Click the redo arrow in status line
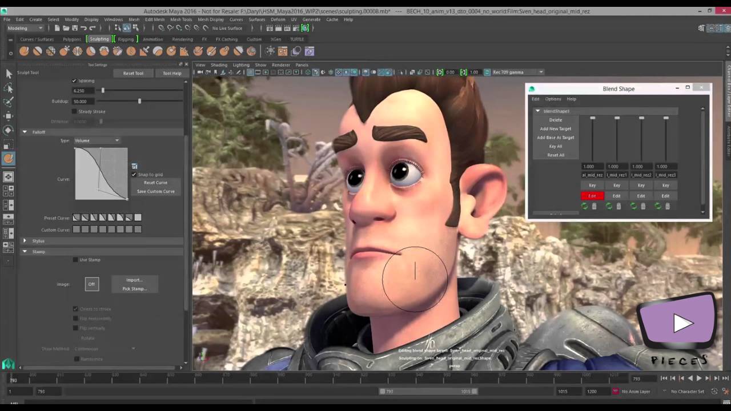731x411 pixels. [93, 28]
